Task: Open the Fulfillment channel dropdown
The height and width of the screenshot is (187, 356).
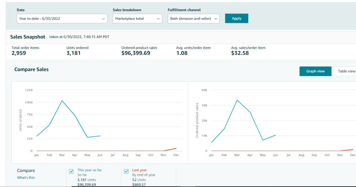Action: pyautogui.click(x=194, y=19)
